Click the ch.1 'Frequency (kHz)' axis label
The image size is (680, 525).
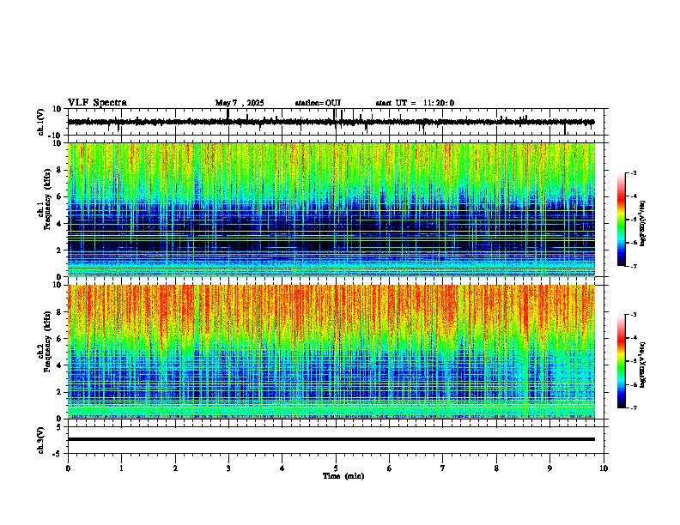pos(47,200)
